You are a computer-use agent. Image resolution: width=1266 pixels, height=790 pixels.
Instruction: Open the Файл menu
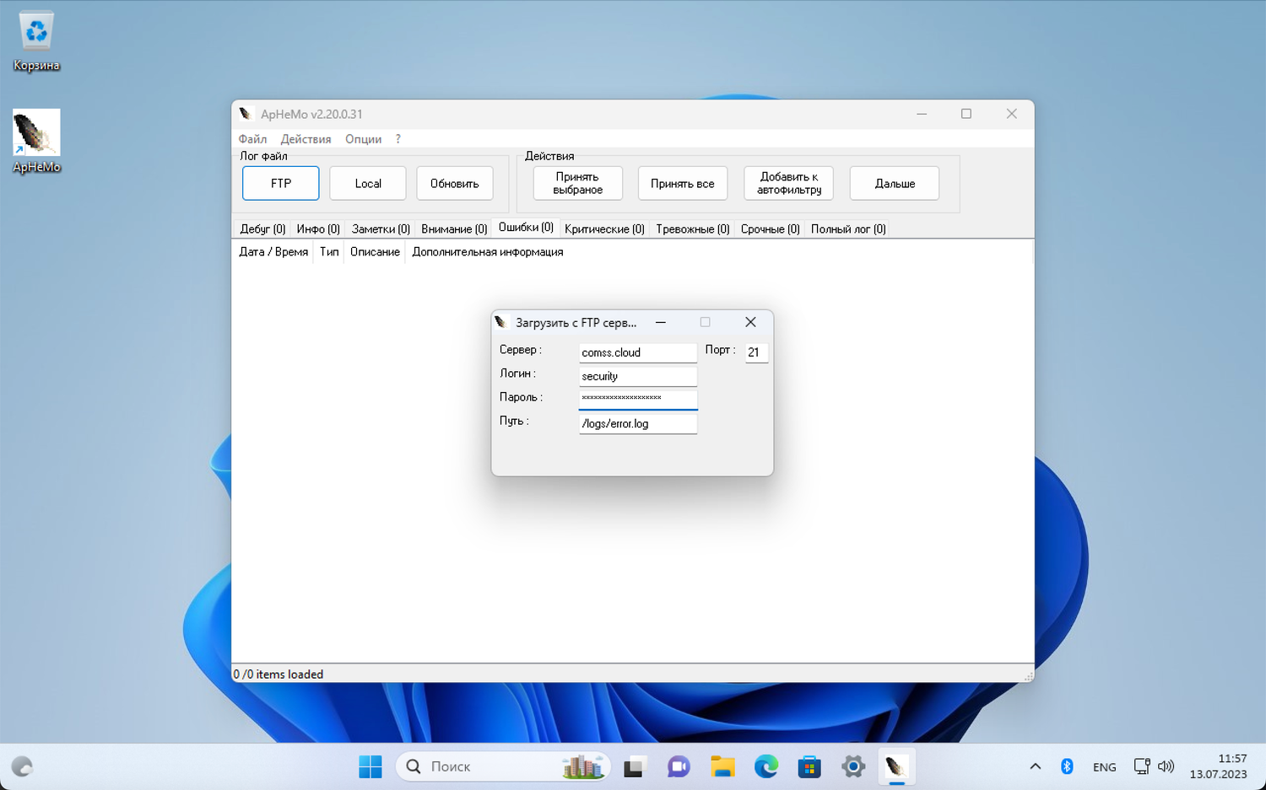252,139
